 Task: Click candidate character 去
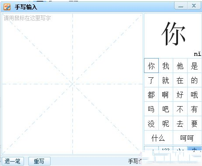click(x=180, y=124)
